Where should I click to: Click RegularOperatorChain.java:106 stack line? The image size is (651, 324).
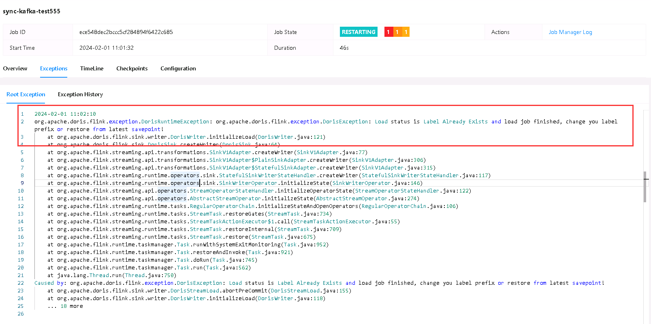253,206
